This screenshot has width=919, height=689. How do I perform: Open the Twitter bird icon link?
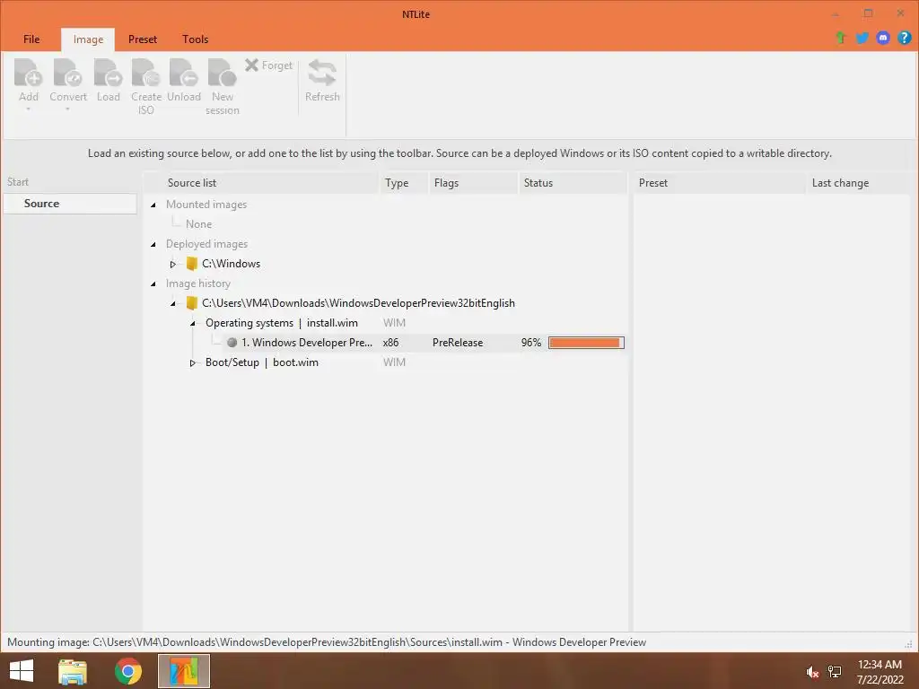pyautogui.click(x=862, y=38)
